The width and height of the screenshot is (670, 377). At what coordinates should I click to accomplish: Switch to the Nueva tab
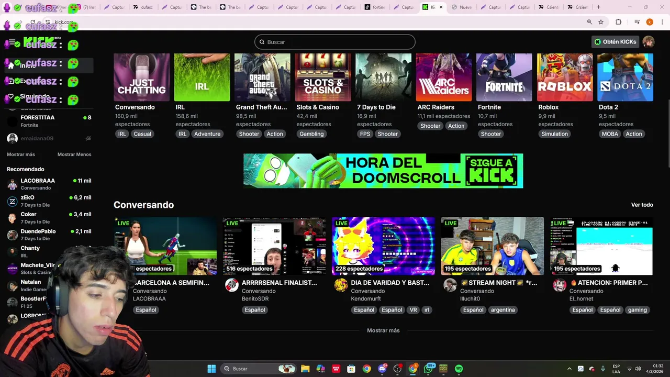[462, 7]
